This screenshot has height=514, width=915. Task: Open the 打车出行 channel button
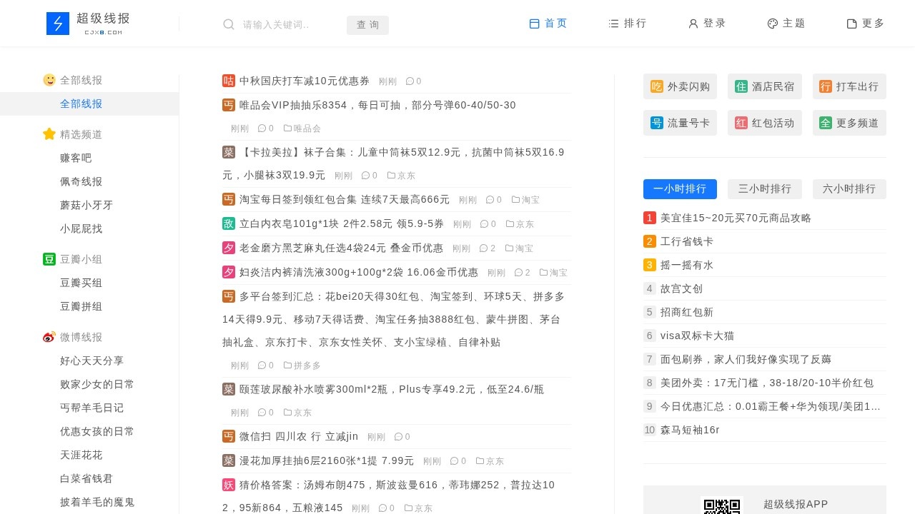click(849, 86)
